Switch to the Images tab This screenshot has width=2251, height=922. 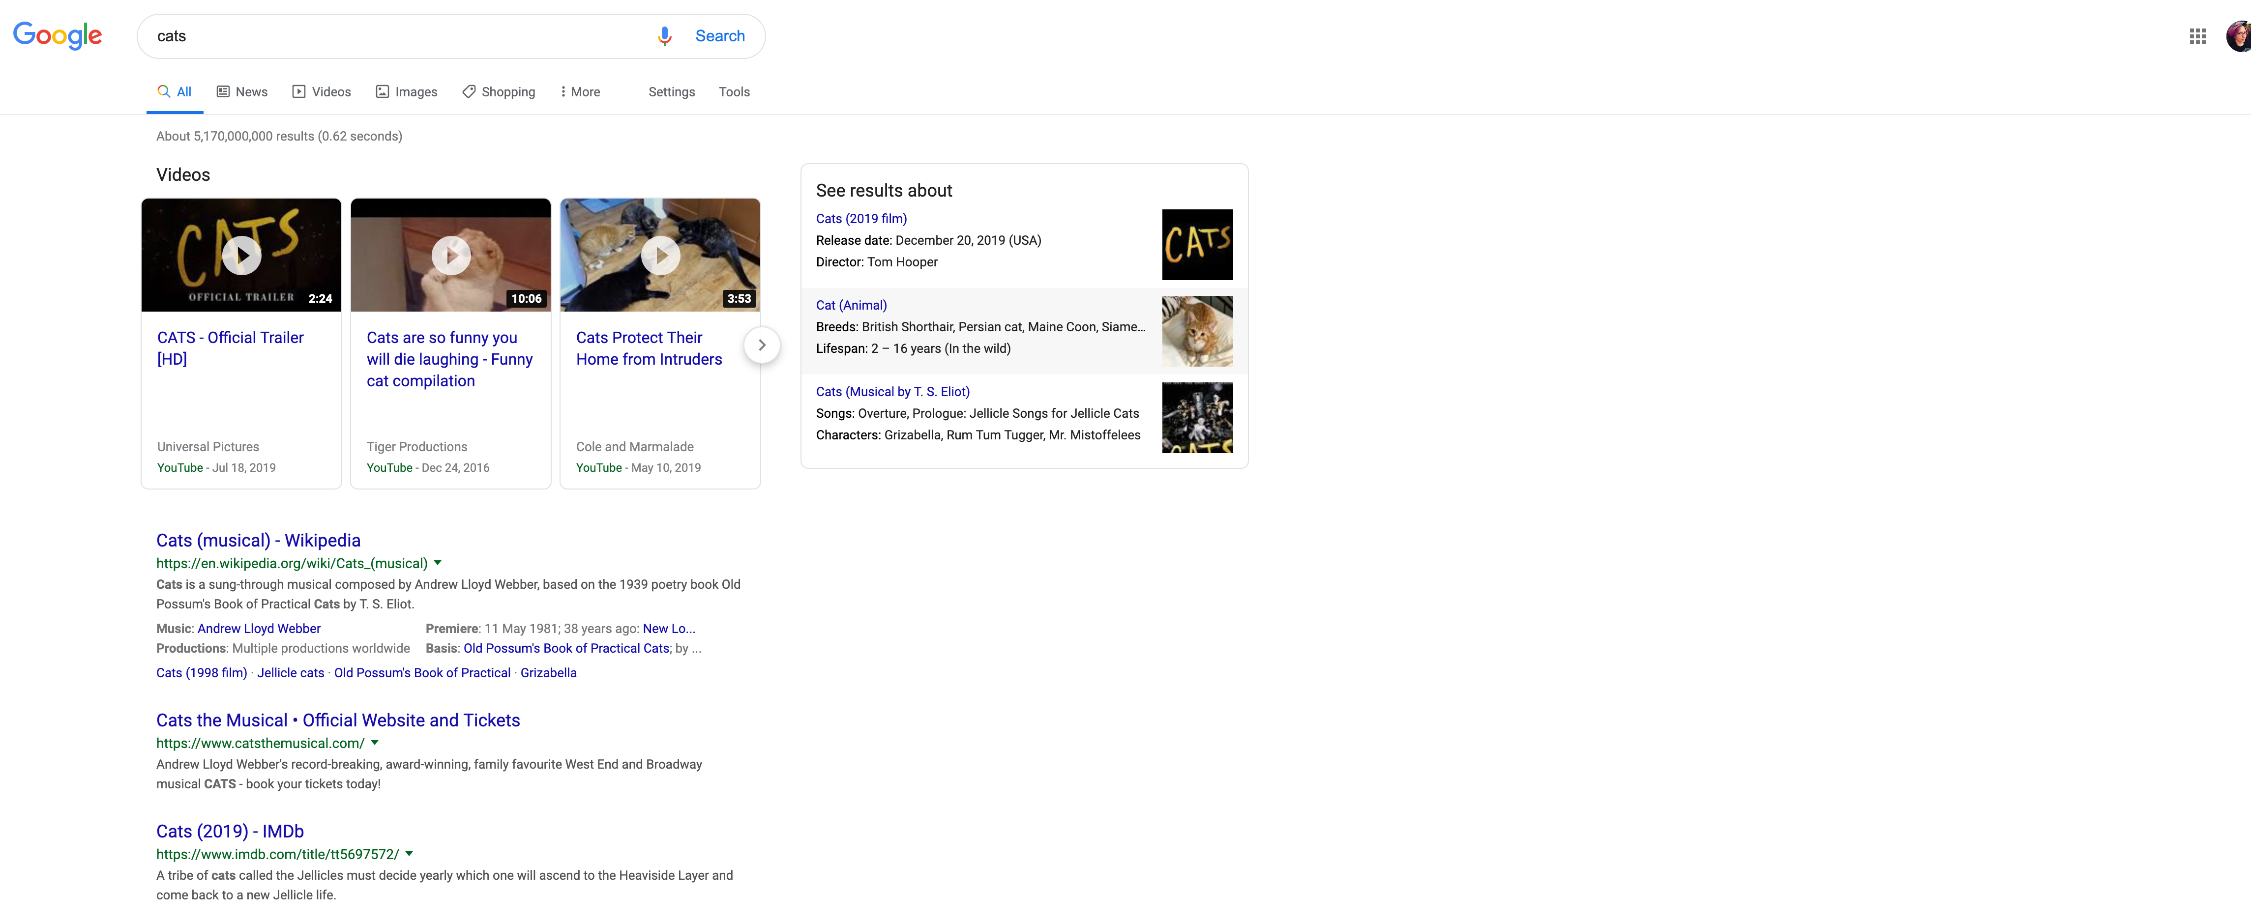406,92
